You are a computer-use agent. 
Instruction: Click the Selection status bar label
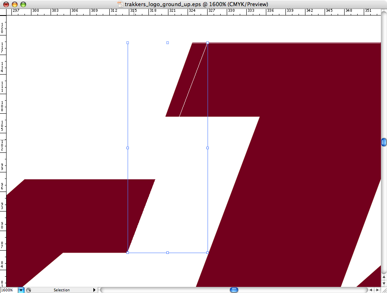(x=62, y=290)
